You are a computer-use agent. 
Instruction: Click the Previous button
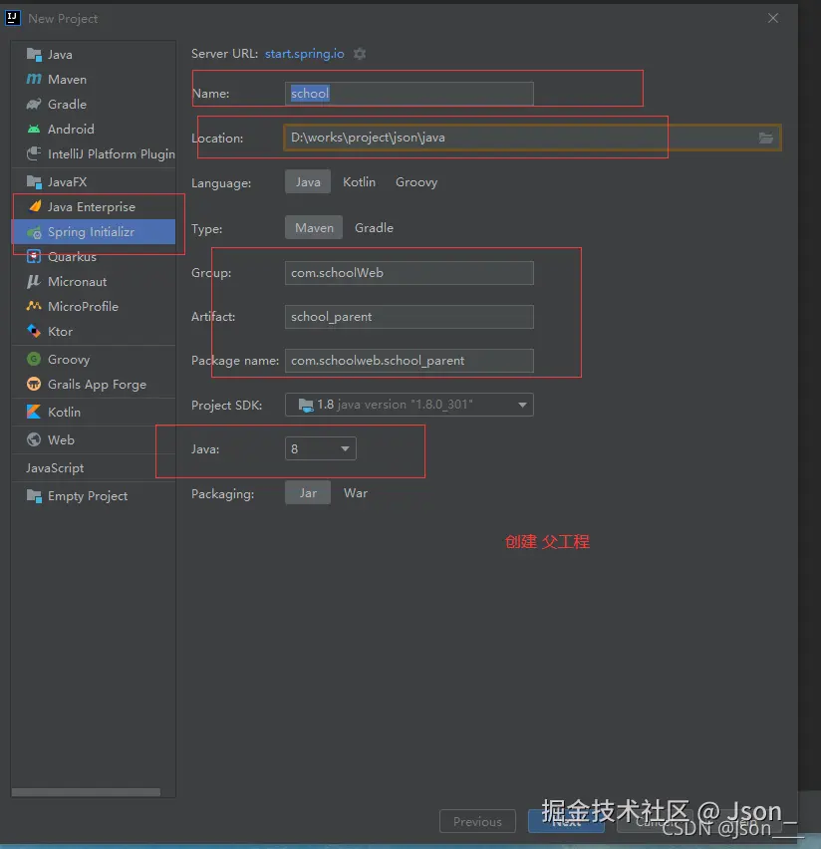pos(477,821)
